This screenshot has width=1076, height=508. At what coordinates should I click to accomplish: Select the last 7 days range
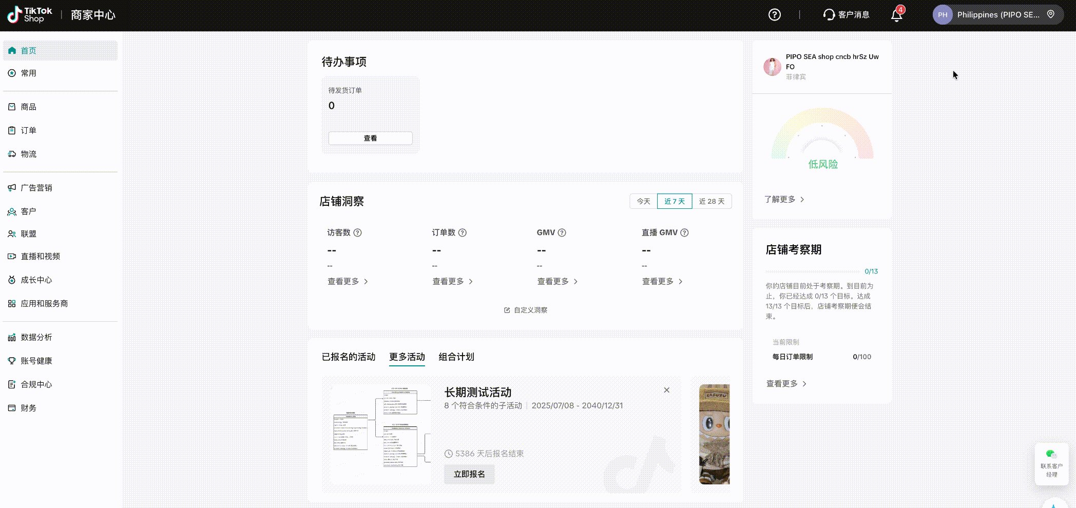[675, 202]
